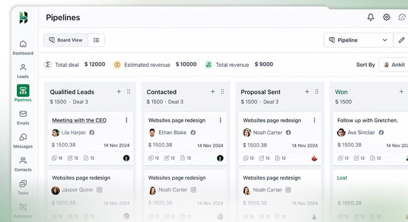Open Contacts in the sidebar
The image size is (408, 222).
click(x=23, y=164)
